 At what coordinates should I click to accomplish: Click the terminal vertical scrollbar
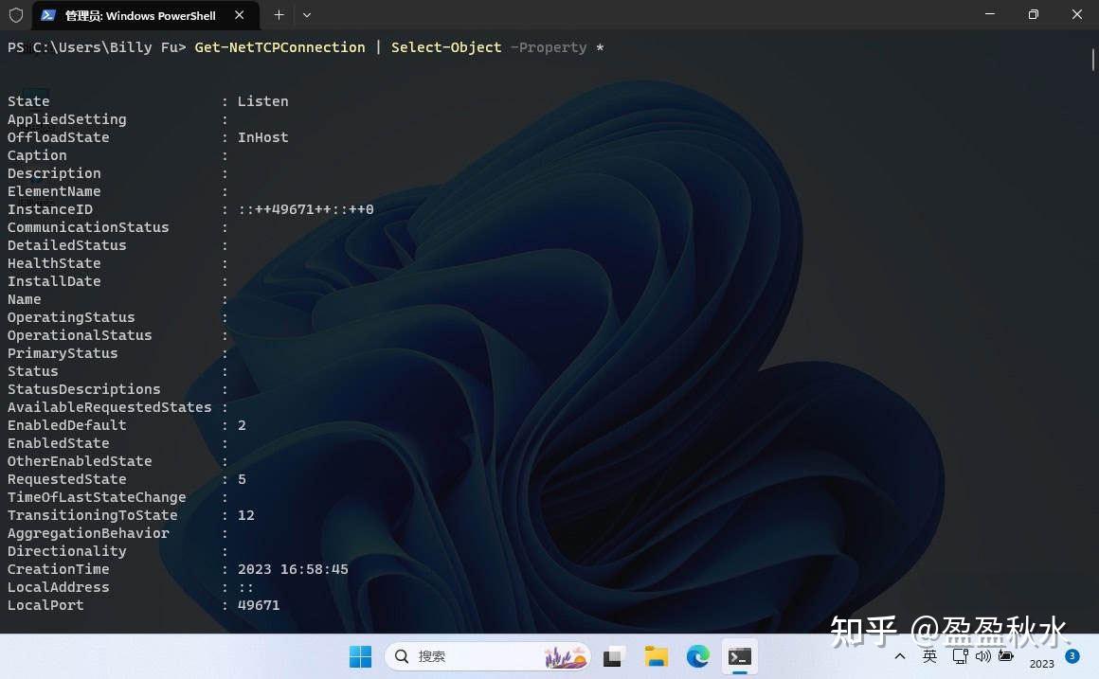(1093, 57)
